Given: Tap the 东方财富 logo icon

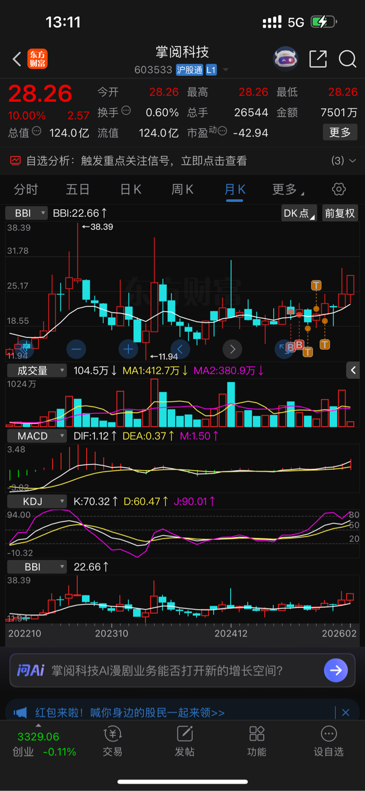Looking at the screenshot, I should [38, 59].
